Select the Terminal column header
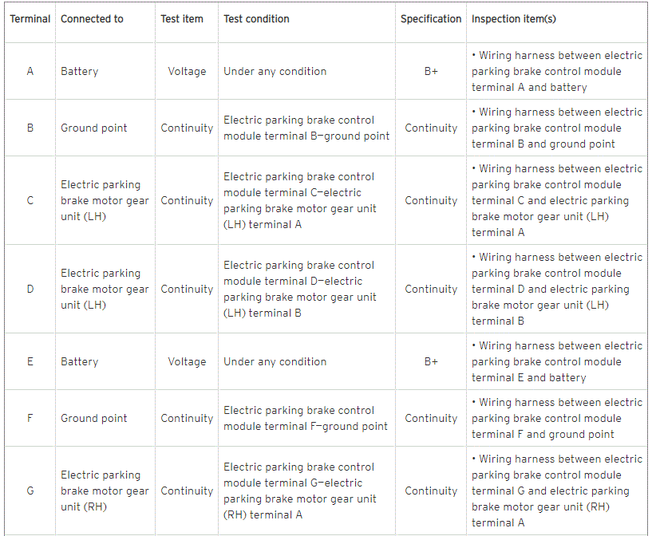 click(x=30, y=19)
